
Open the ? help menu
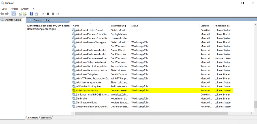[33, 9]
